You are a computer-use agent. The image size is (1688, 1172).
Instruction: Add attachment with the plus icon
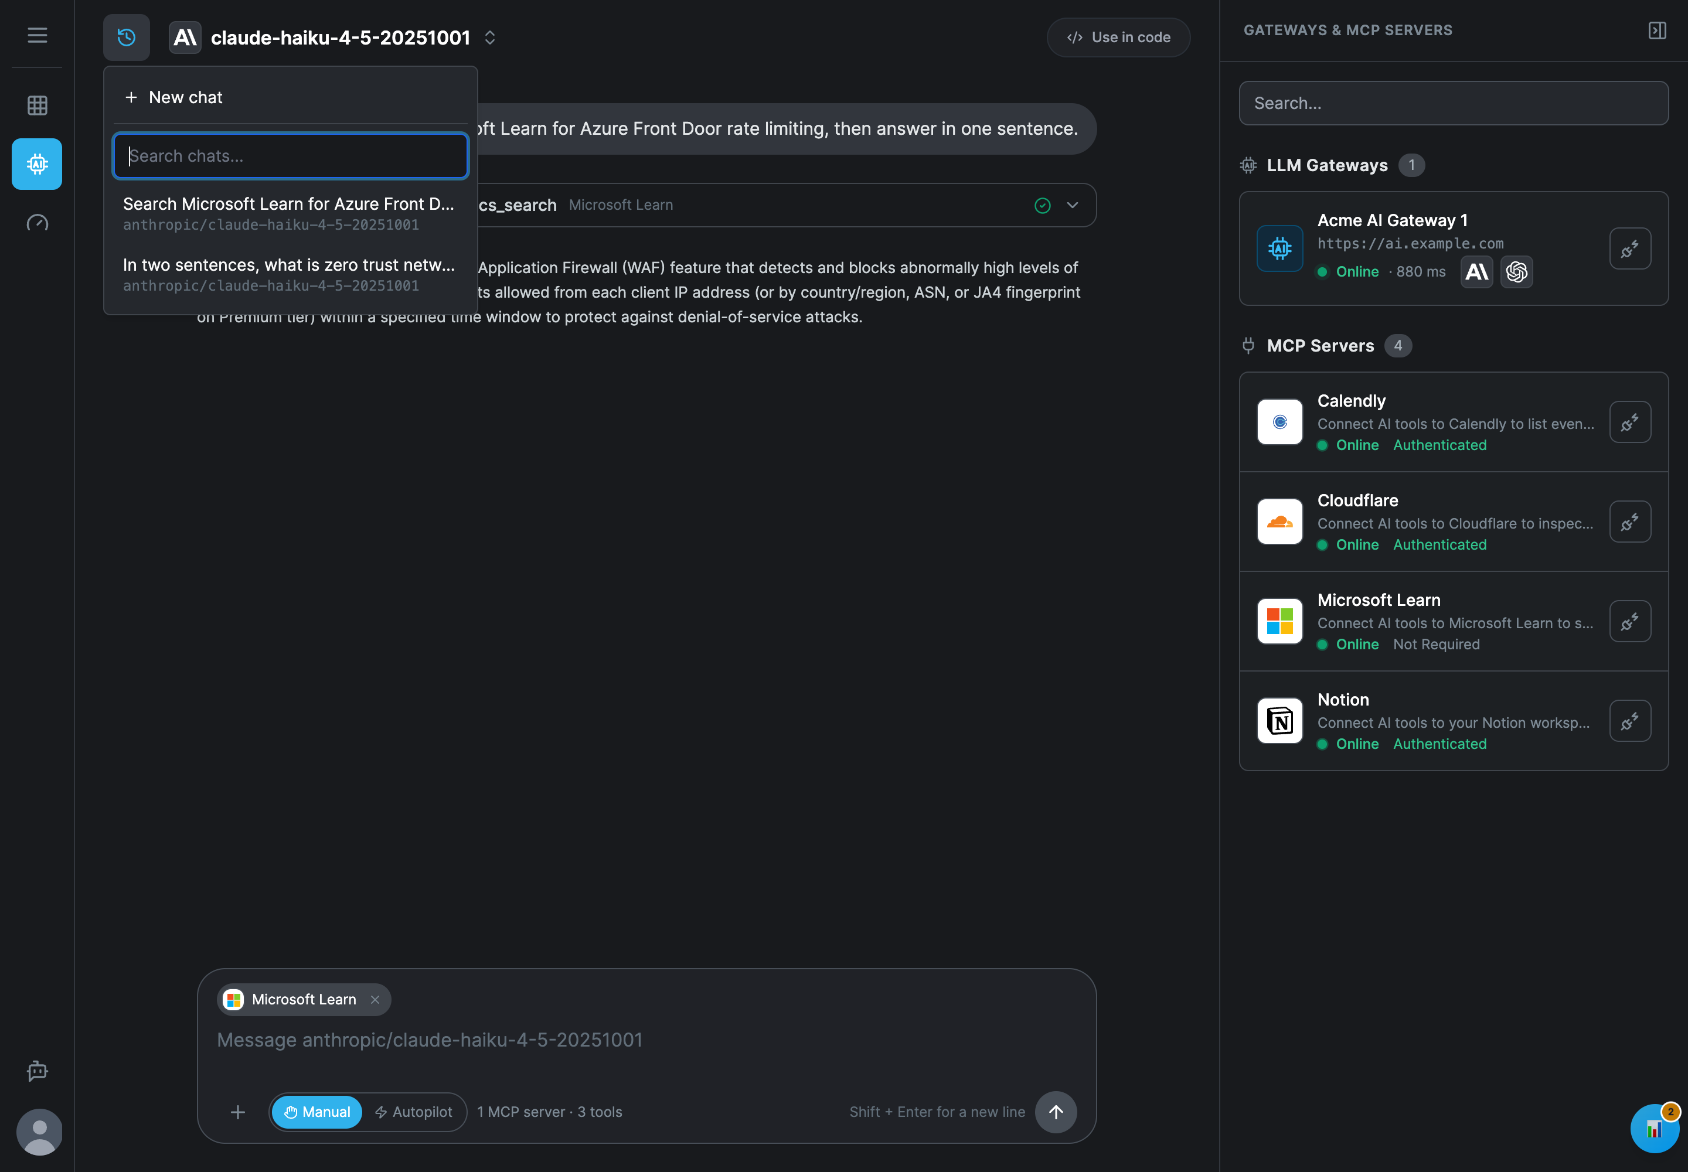pos(237,1112)
